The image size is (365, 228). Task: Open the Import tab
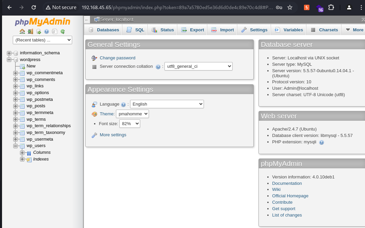222,30
